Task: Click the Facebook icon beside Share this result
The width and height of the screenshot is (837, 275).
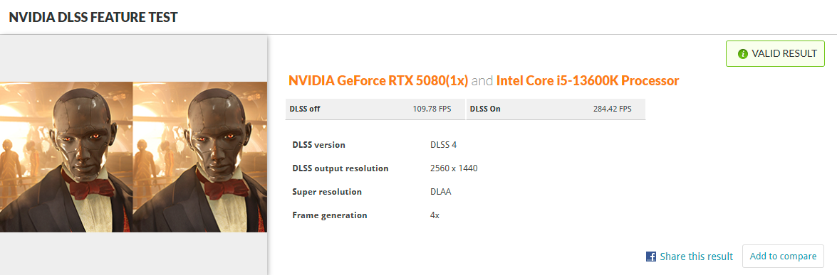Action: 650,257
